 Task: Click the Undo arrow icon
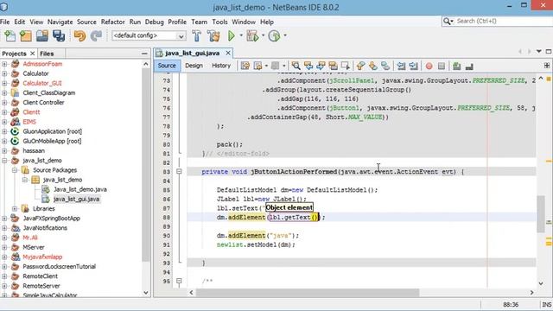79,35
